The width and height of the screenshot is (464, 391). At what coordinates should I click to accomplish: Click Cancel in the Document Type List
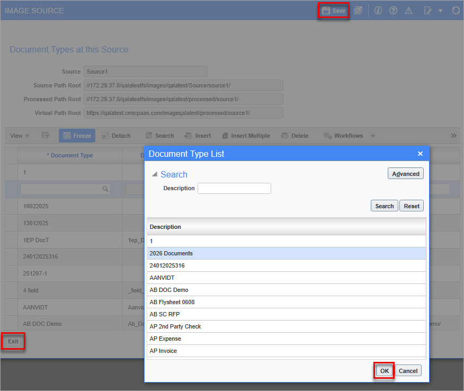pyautogui.click(x=408, y=370)
